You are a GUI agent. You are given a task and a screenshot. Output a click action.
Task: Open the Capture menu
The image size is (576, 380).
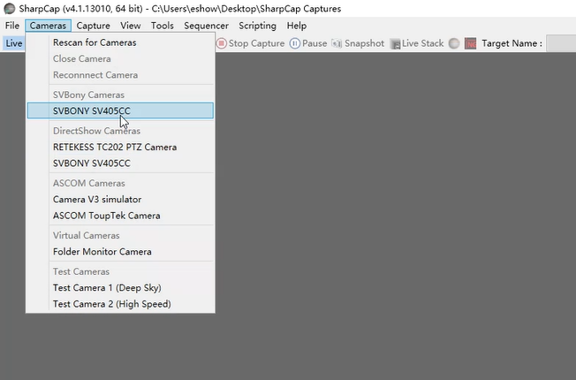94,26
